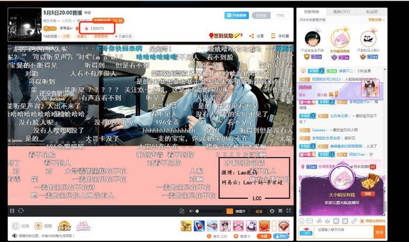Click the crown icon in chat toolbar
Viewport: 409px width, 242px height.
point(328,221)
